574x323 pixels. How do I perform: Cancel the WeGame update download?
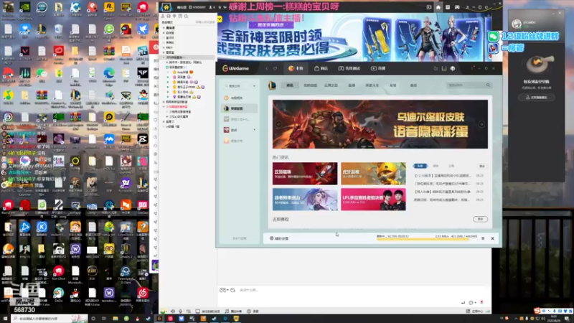tap(492, 238)
